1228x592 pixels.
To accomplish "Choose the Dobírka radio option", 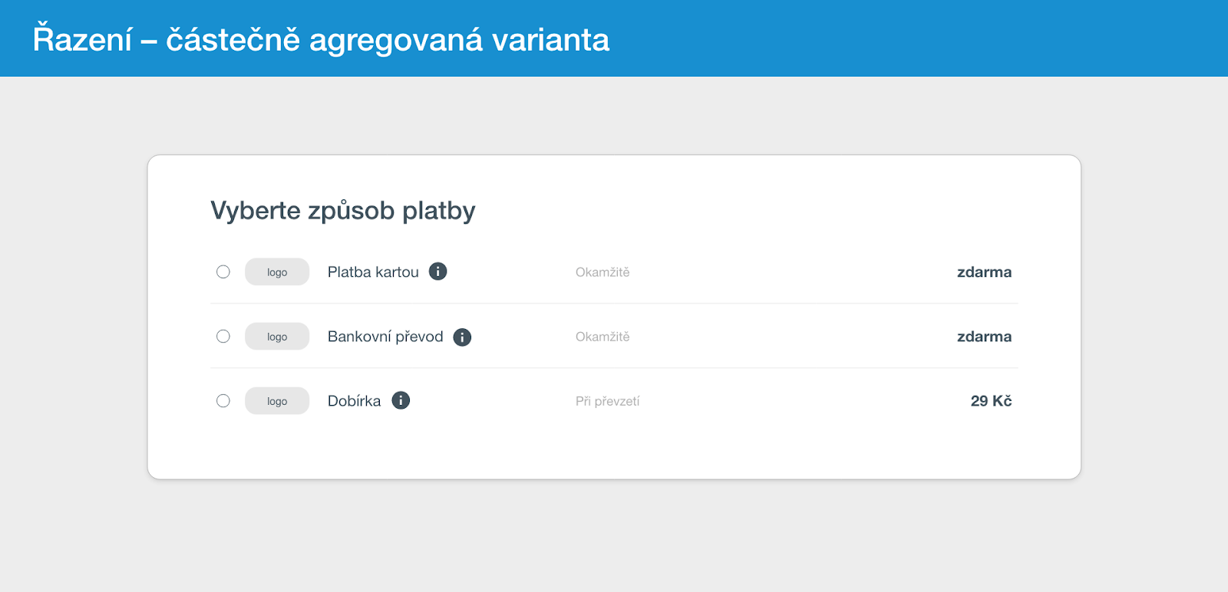I will coord(223,400).
